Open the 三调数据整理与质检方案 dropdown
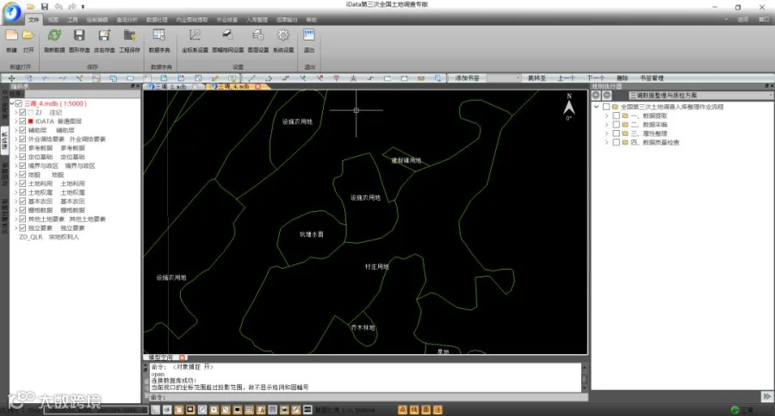Screen dimensions: 775x416 (x=700, y=95)
